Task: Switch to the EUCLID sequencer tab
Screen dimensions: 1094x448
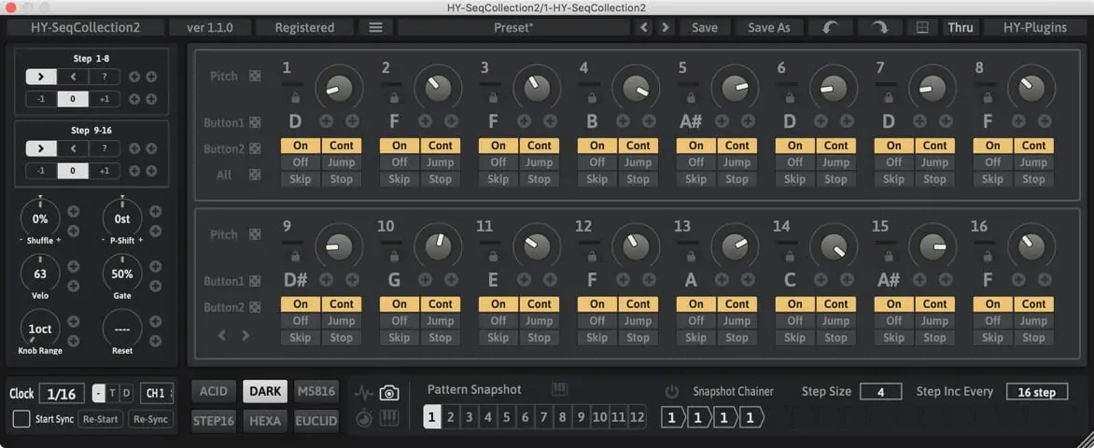Action: click(x=316, y=420)
